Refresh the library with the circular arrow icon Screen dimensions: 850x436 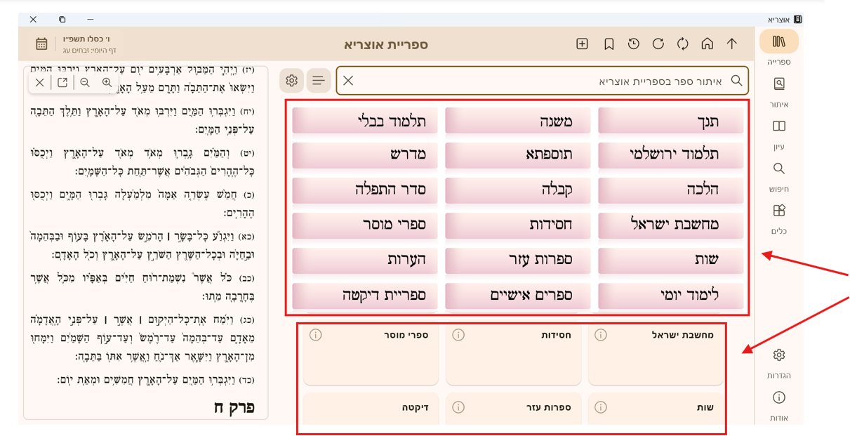pos(658,44)
